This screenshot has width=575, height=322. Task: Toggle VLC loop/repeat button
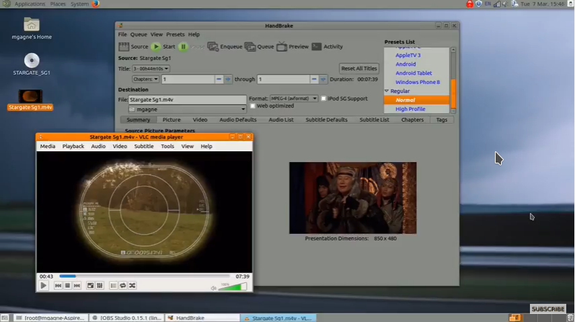[122, 286]
